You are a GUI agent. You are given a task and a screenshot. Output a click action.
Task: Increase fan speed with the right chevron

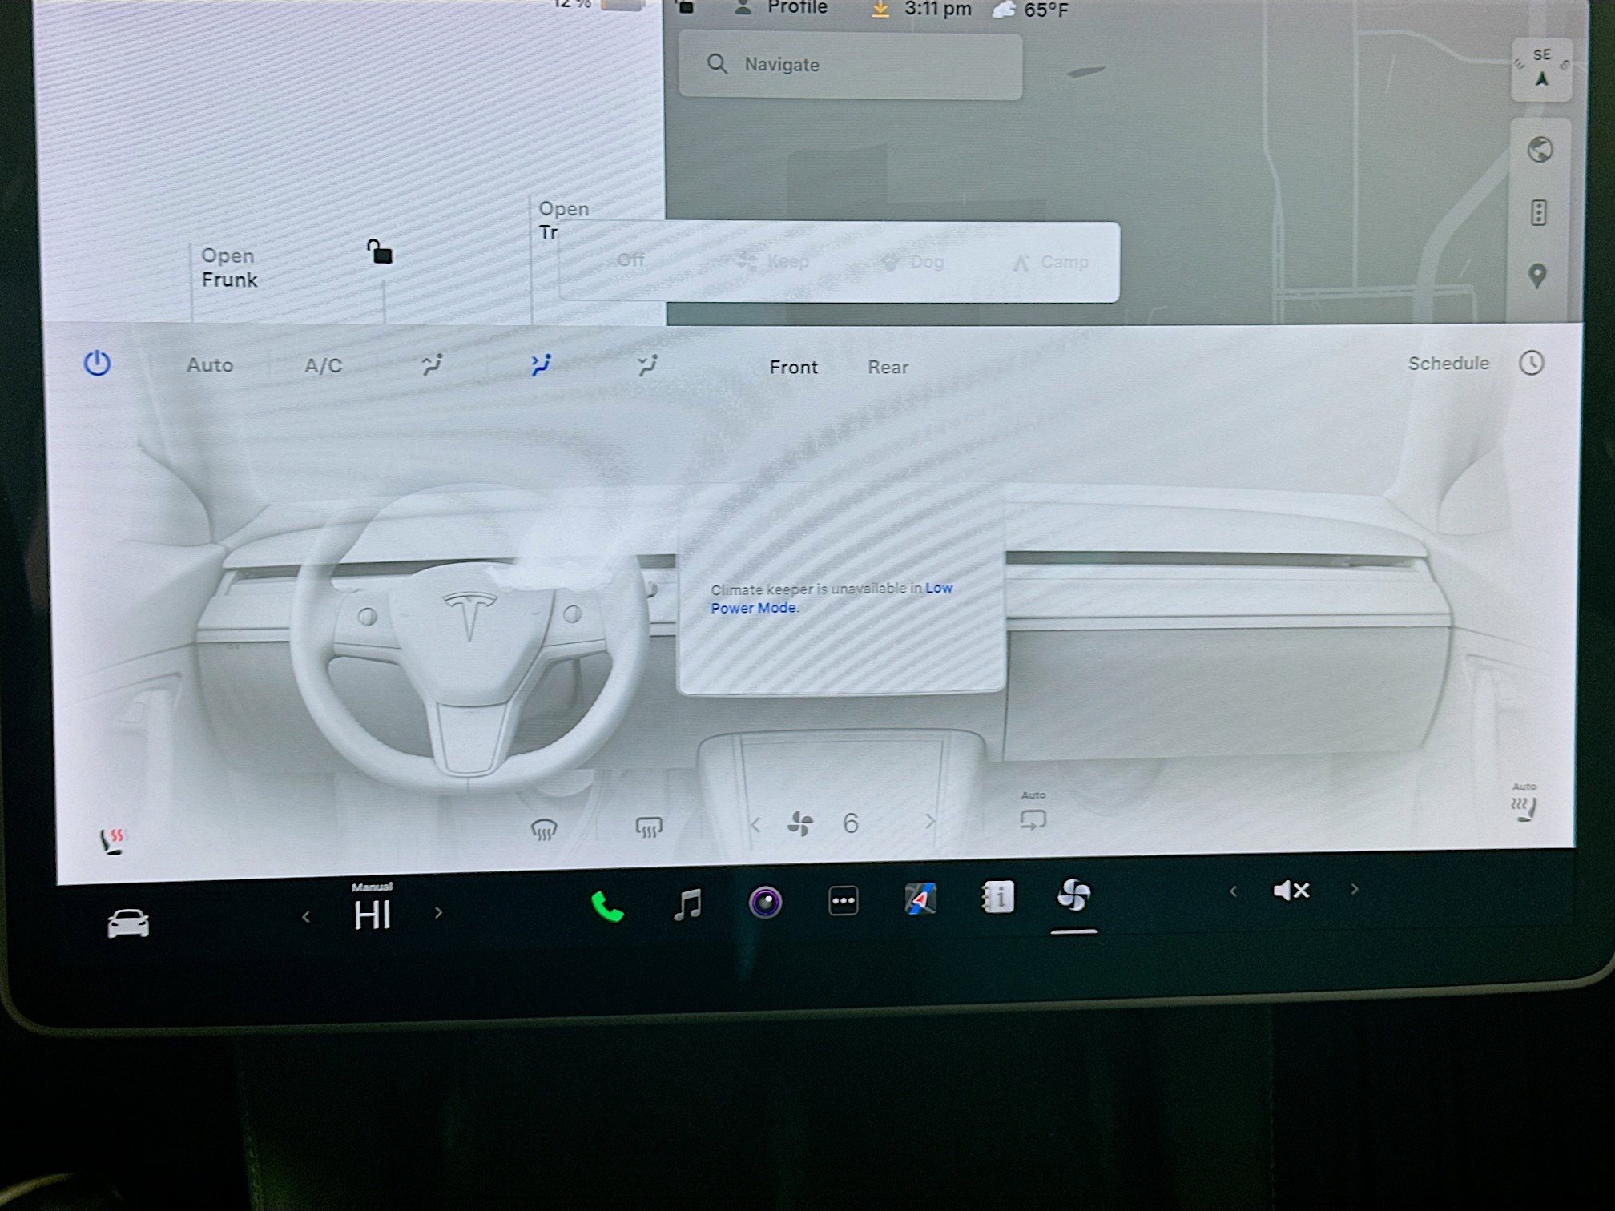point(929,823)
